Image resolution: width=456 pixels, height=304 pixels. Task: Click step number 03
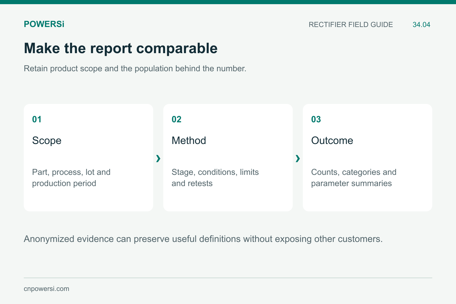(x=316, y=119)
